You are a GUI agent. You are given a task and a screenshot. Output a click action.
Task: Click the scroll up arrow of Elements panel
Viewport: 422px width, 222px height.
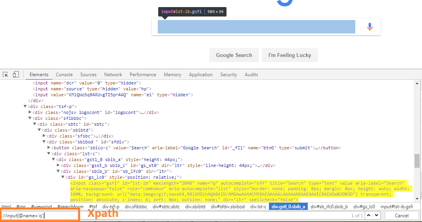(x=417, y=84)
